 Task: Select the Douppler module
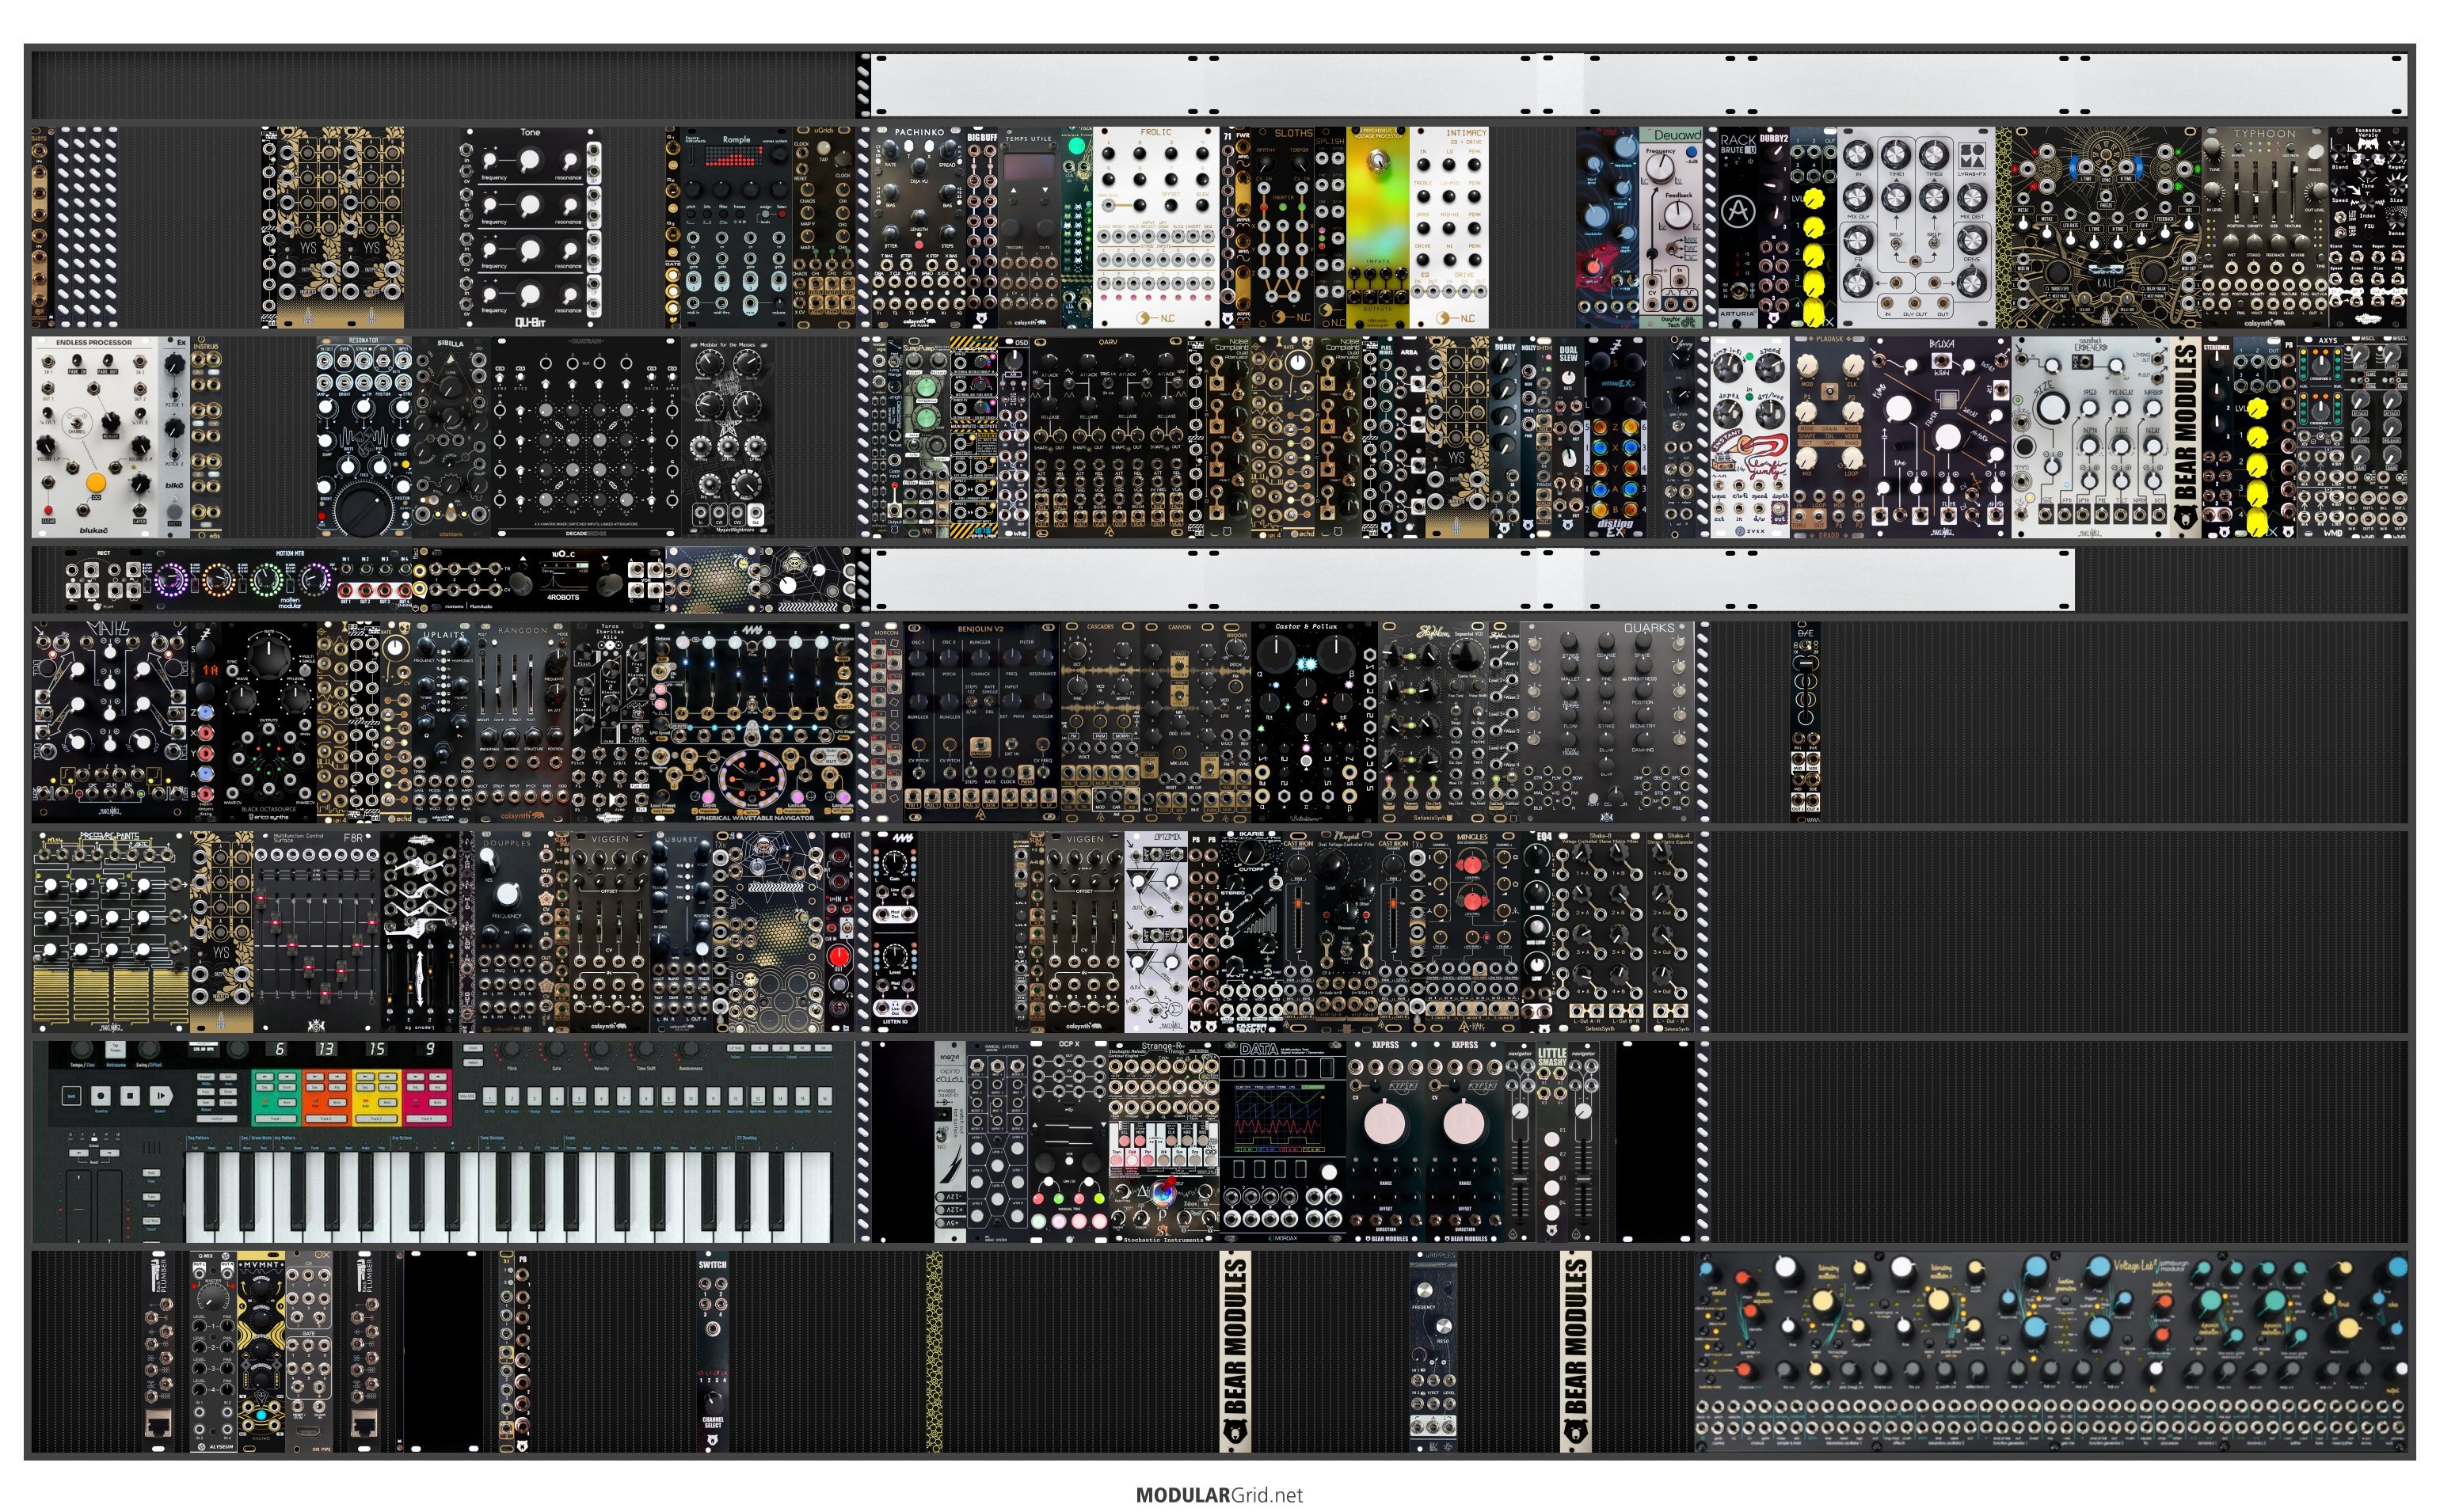click(x=506, y=932)
